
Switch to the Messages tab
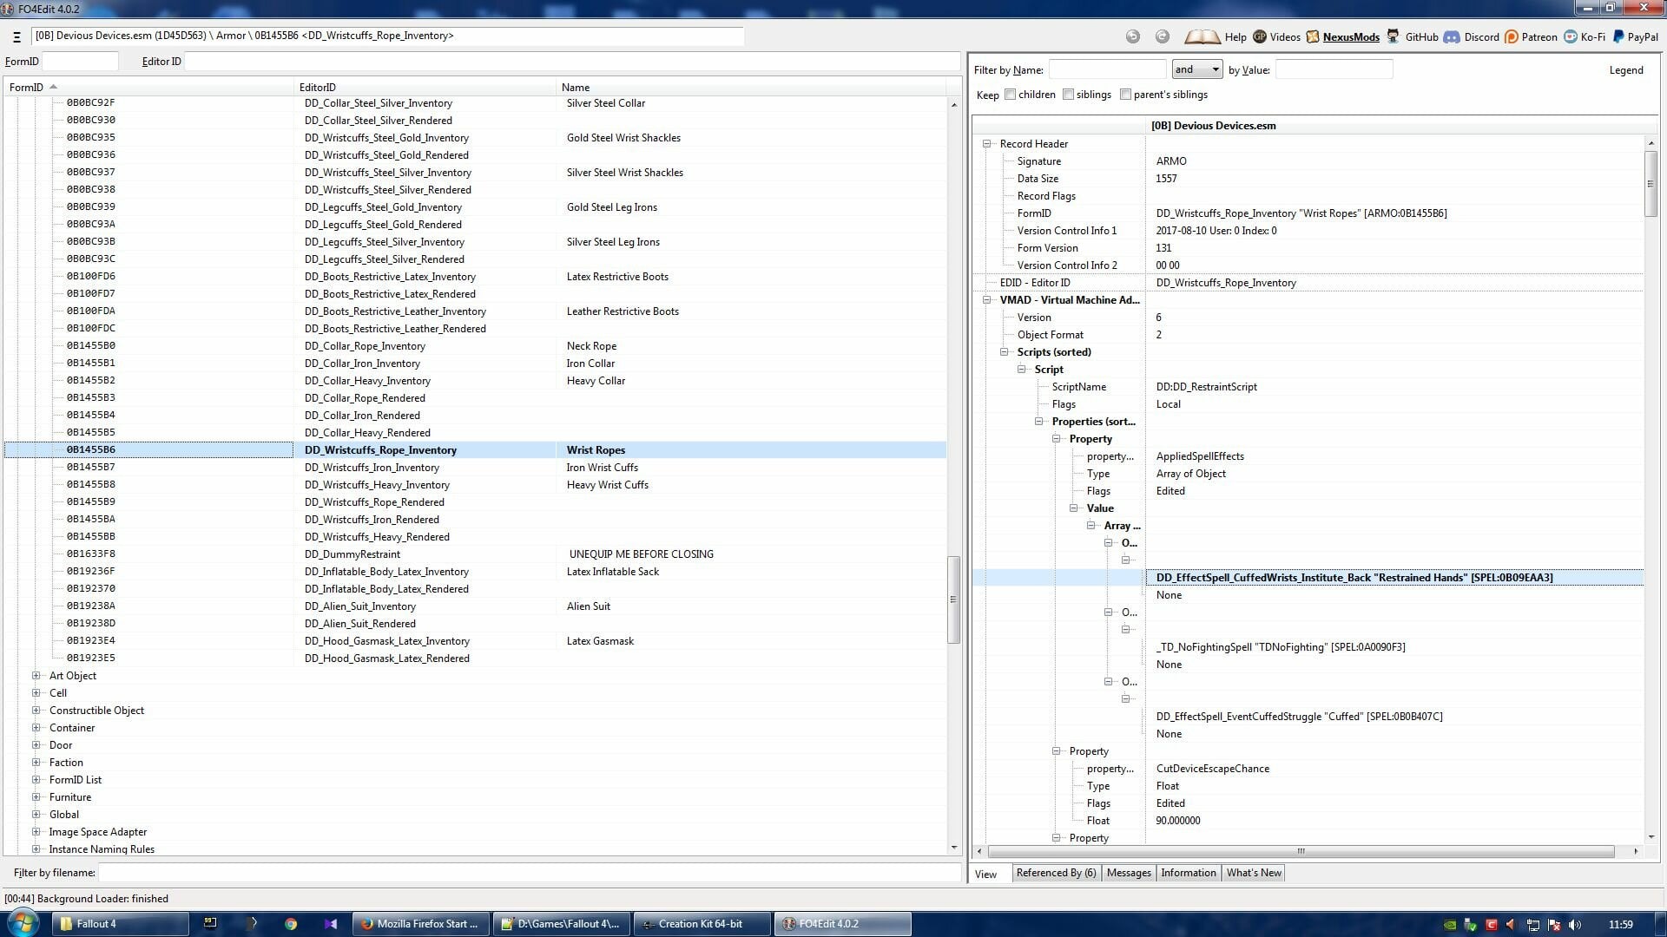click(x=1129, y=873)
